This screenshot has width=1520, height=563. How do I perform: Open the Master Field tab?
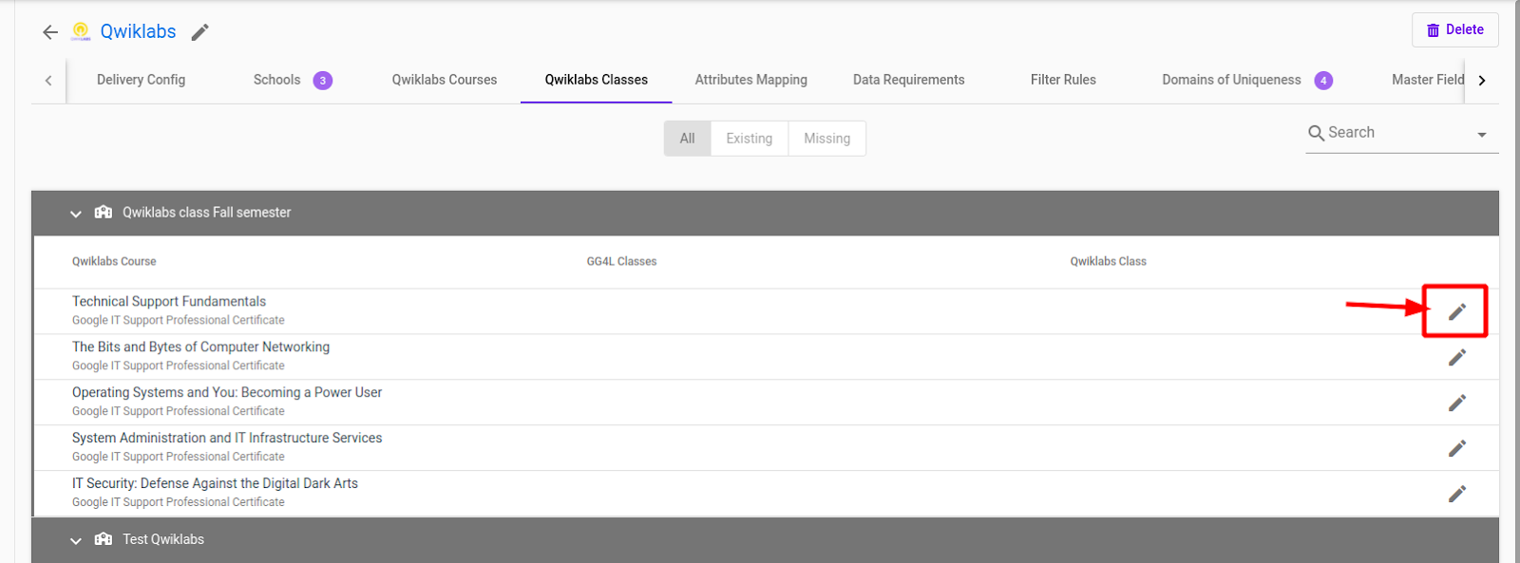click(x=1427, y=80)
